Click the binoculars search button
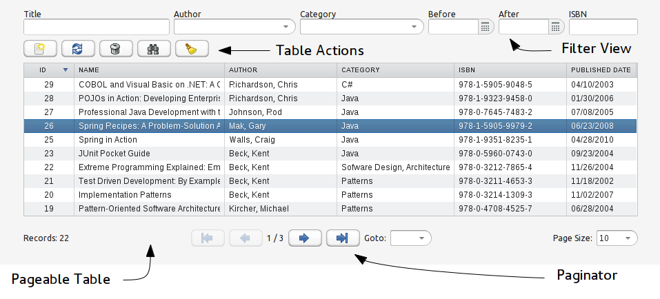The width and height of the screenshot is (660, 299). click(x=154, y=49)
